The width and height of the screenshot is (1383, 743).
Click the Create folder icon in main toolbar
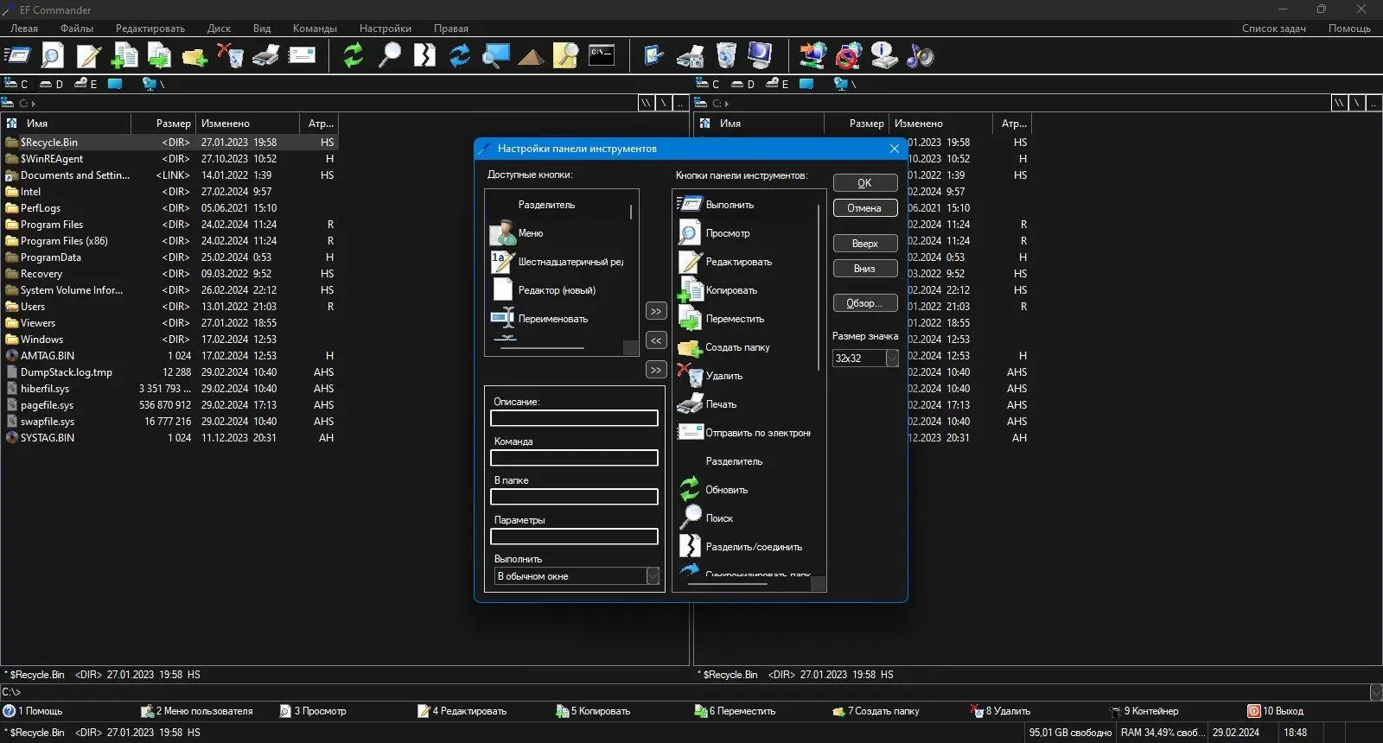click(194, 56)
